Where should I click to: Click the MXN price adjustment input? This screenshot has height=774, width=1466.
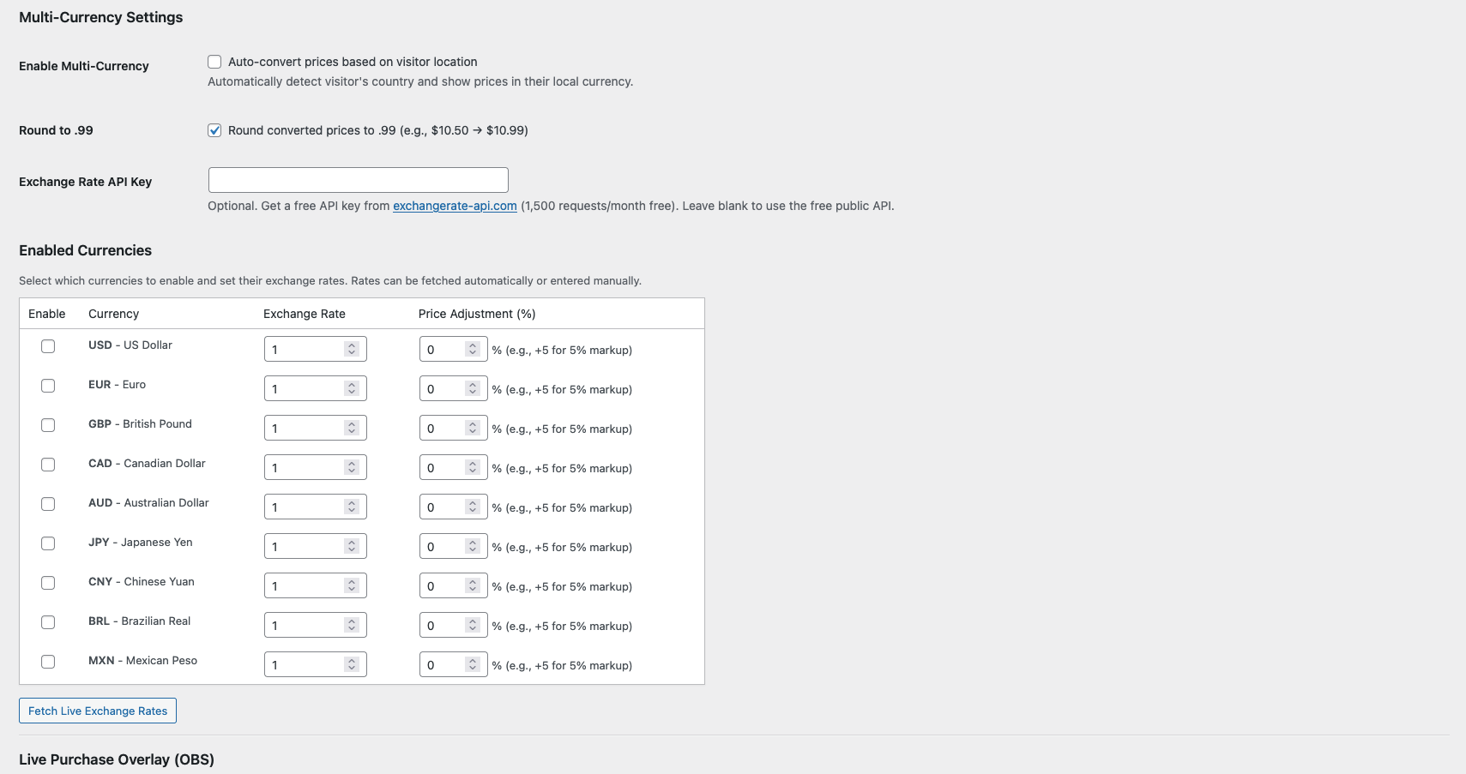(442, 664)
